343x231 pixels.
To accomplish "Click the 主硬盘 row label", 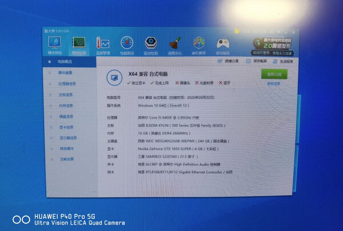I will coord(112,141).
